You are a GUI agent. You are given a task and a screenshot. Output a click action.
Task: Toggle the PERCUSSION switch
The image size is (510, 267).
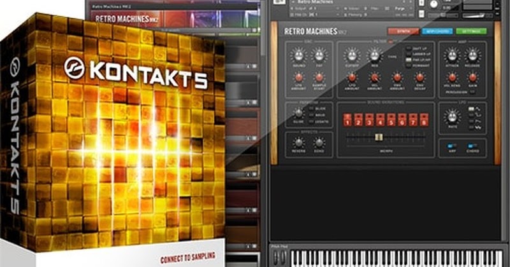(x=472, y=92)
